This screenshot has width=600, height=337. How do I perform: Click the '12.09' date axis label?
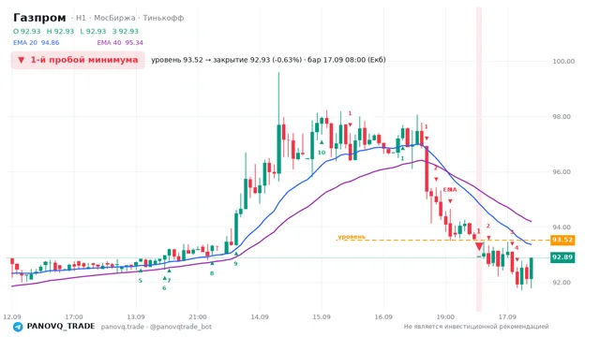[x=12, y=316]
